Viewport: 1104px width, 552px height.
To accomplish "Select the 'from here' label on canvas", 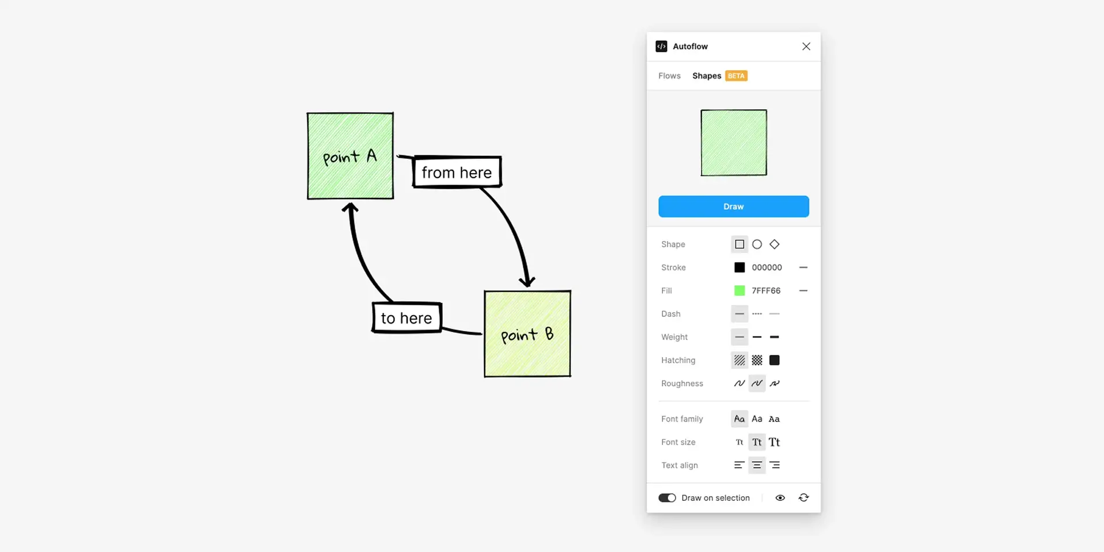I will point(457,172).
